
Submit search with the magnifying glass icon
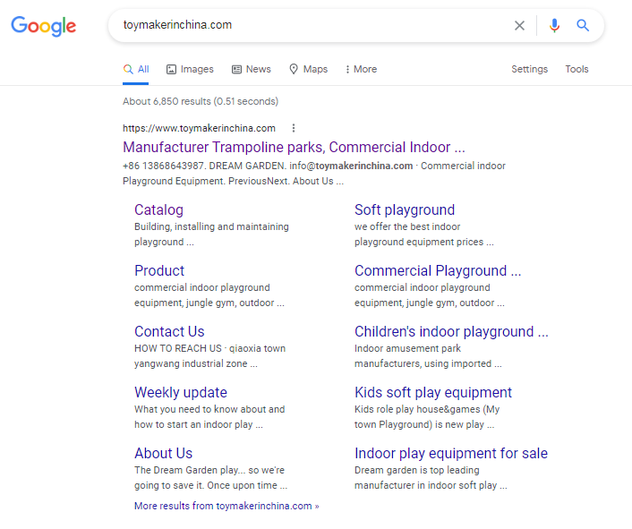pyautogui.click(x=583, y=25)
